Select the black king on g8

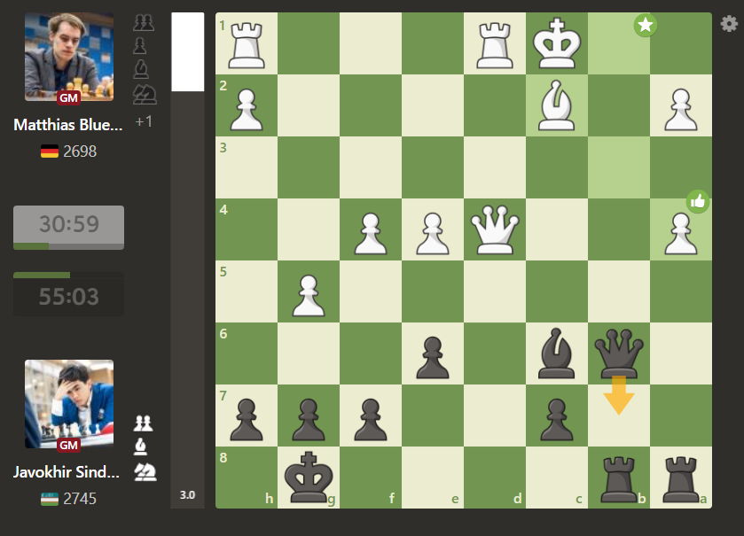coord(309,478)
